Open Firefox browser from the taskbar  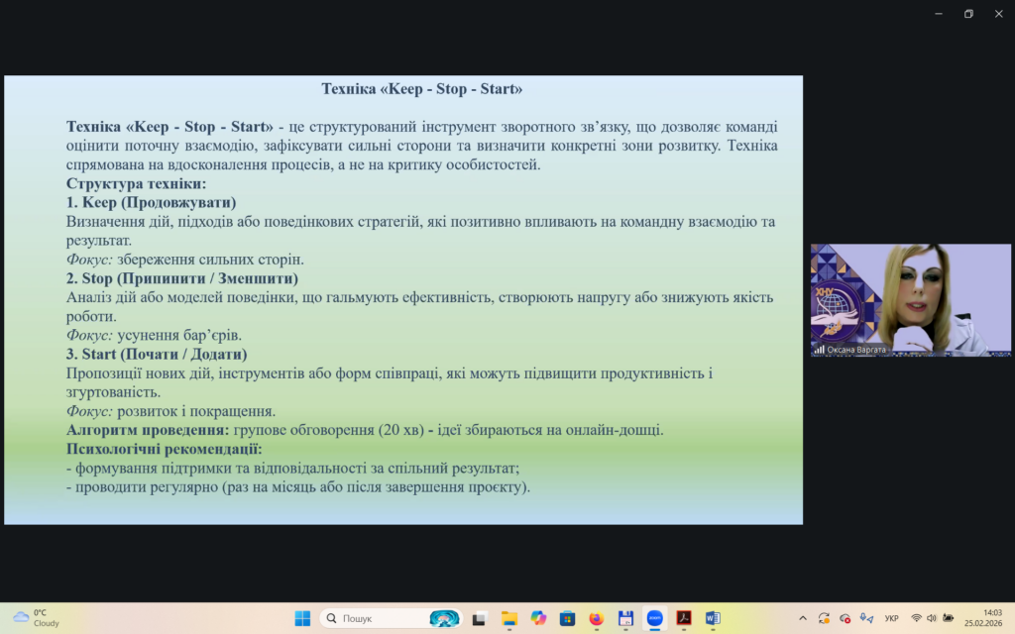[596, 618]
